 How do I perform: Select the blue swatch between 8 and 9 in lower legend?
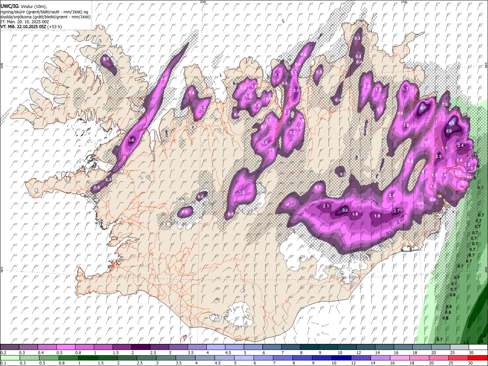[302, 358]
